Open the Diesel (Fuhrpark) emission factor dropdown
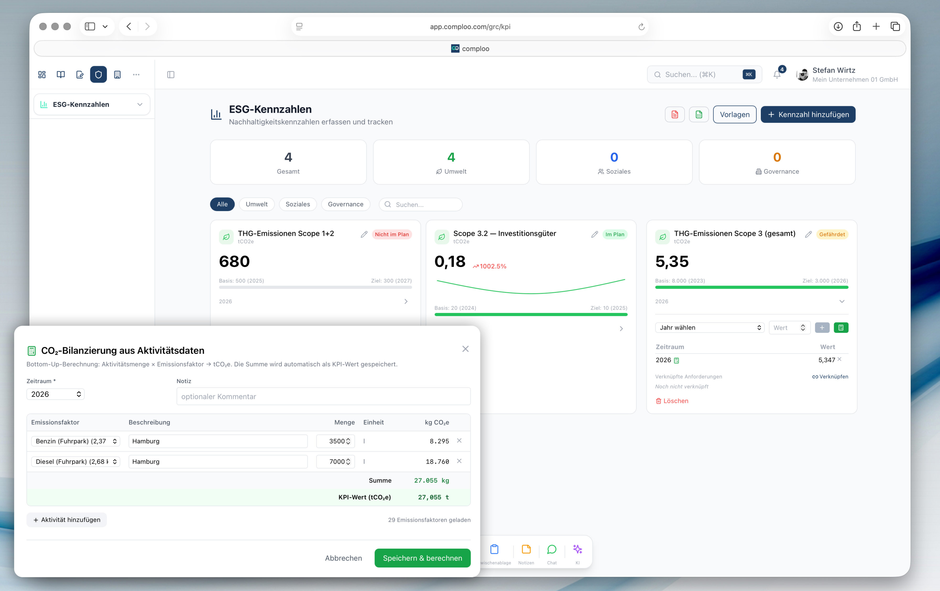 point(76,461)
